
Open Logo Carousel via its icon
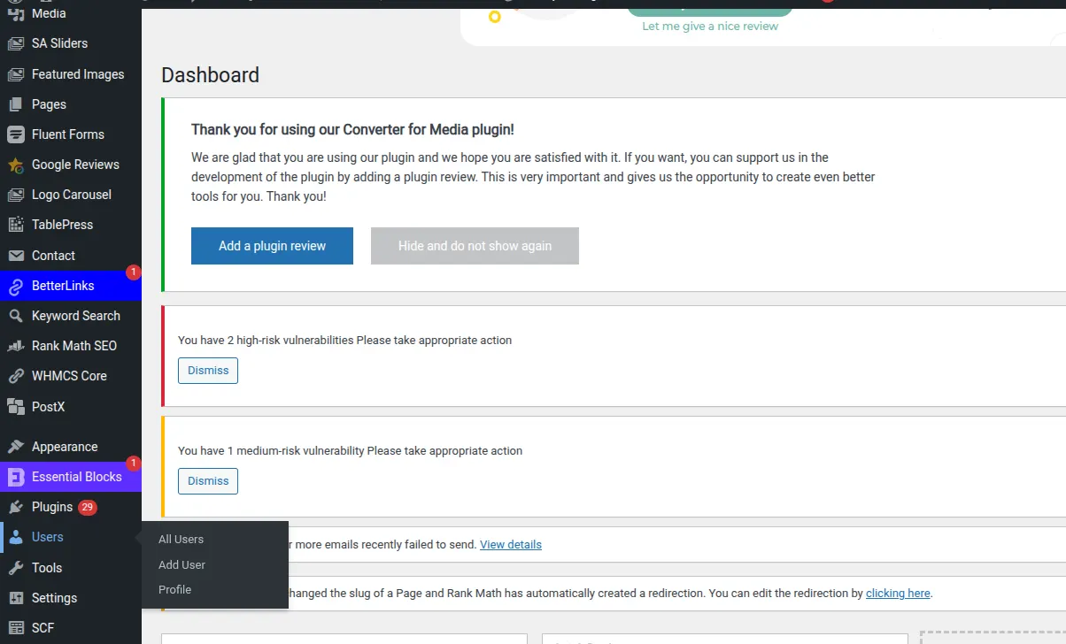[x=15, y=195]
